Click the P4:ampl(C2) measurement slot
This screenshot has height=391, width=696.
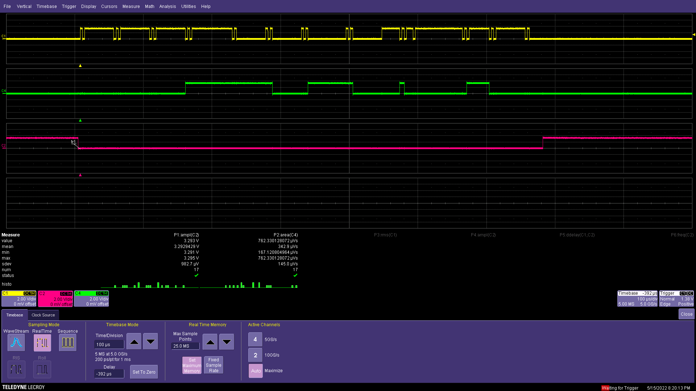coord(483,235)
